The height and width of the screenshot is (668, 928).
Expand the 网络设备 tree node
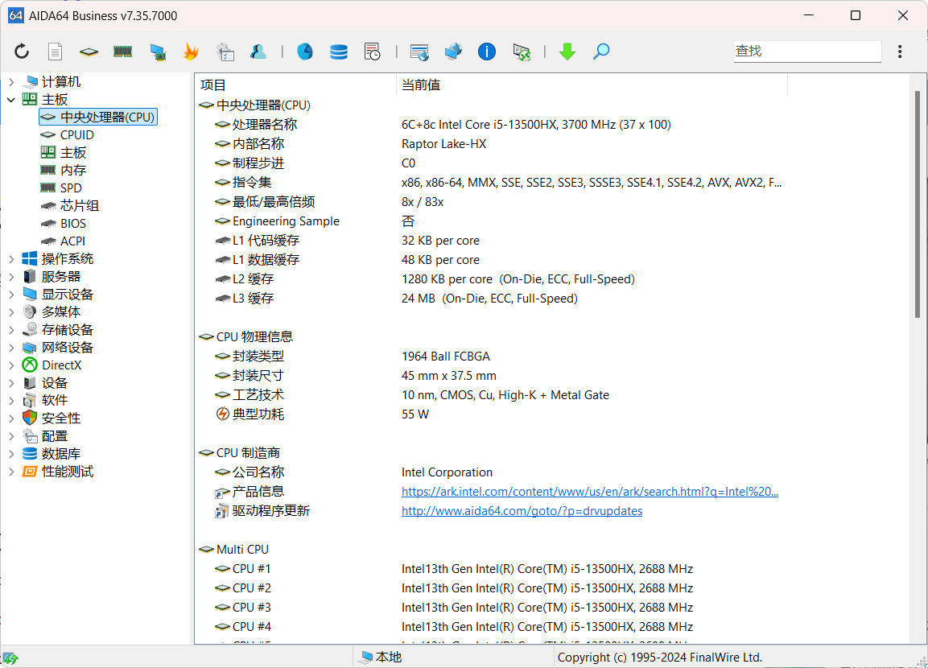[11, 348]
